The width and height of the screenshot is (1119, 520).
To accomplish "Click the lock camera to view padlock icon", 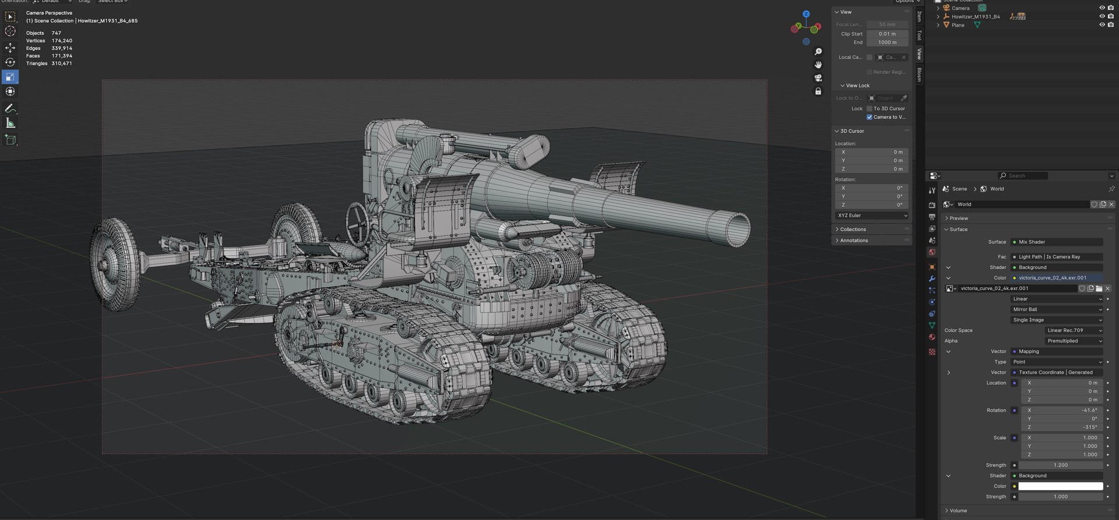I will [x=818, y=91].
